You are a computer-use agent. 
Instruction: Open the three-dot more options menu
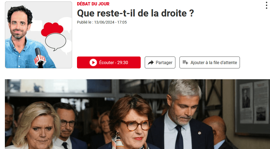(266, 5)
